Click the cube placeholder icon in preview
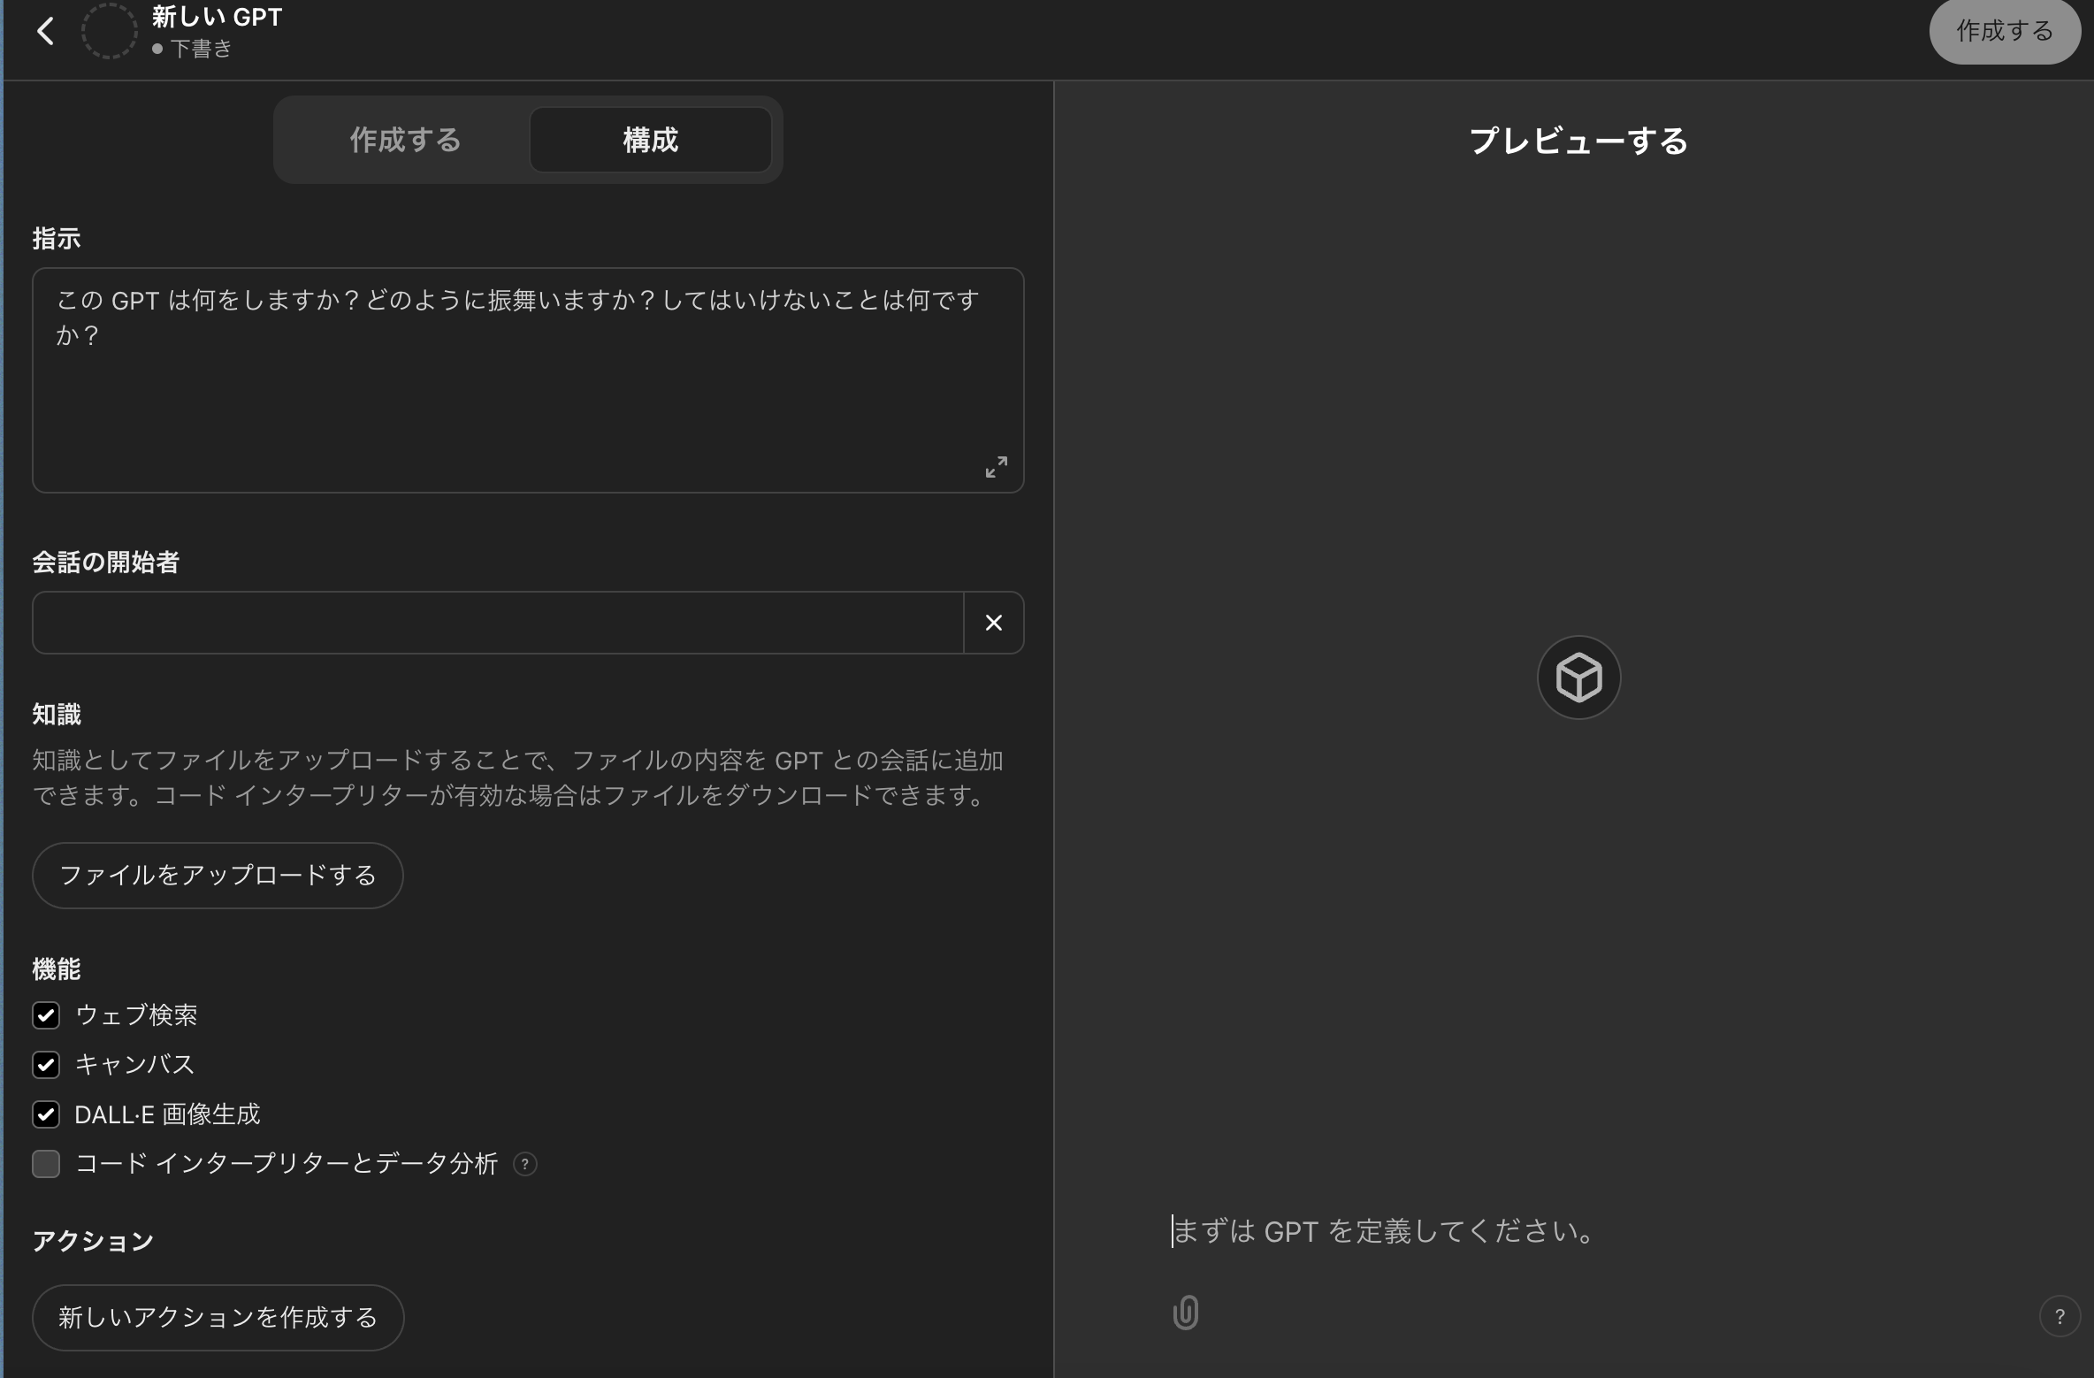Screen dimensions: 2094x1378 1578,678
